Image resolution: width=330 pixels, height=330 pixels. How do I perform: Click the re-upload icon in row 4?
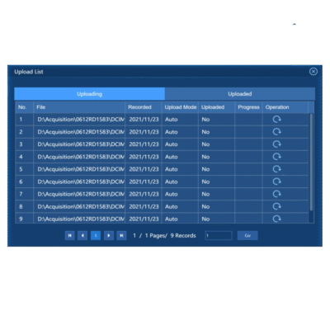(276, 157)
